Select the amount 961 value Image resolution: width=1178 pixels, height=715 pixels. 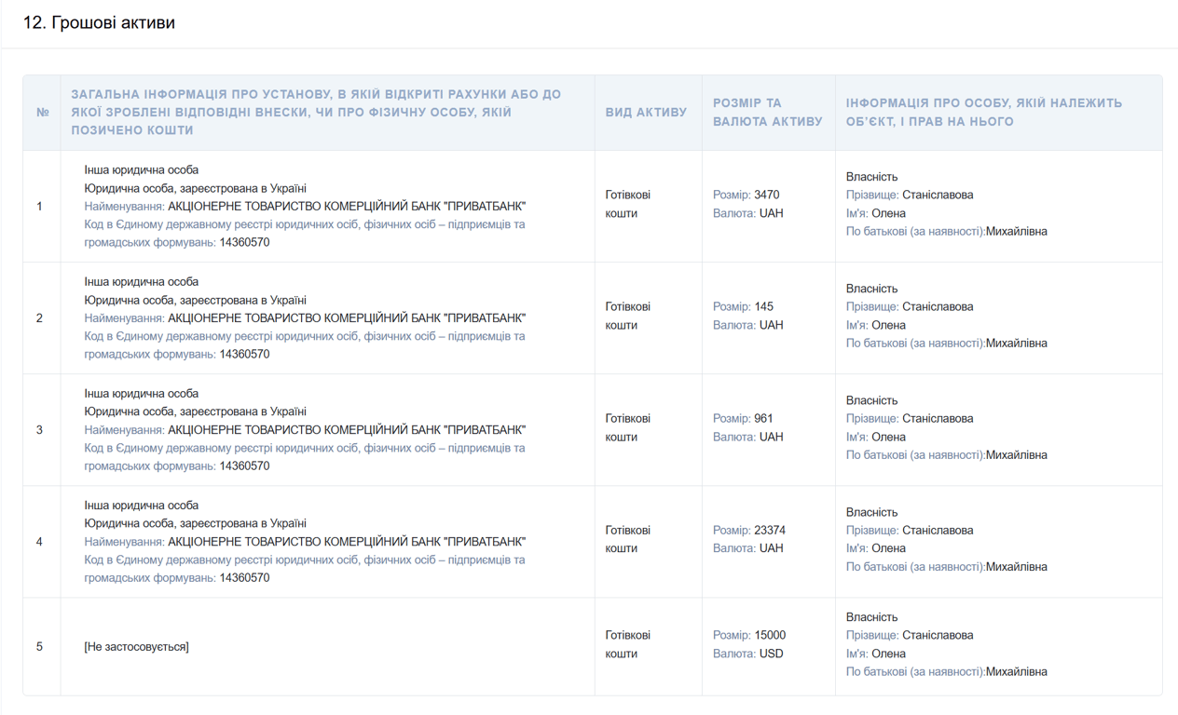(763, 419)
